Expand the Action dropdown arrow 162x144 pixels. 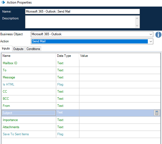pos(151,42)
